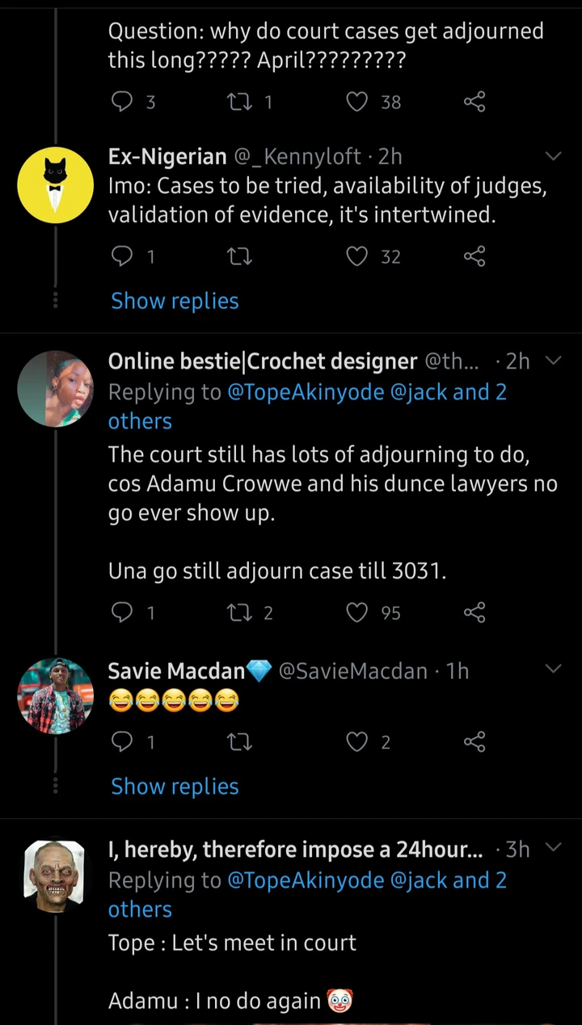Open Ex-Nigerian's cat profile picture
Viewport: 582px width, 1025px height.
click(x=56, y=185)
